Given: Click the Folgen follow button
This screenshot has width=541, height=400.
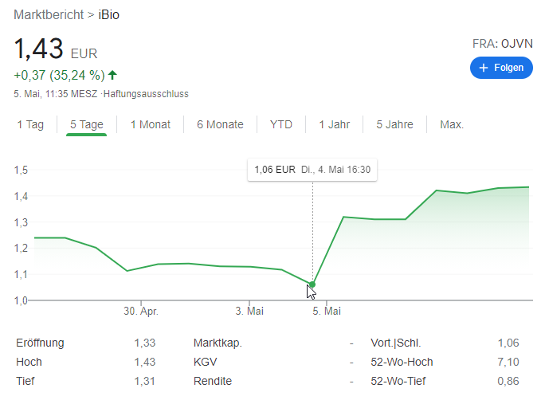Looking at the screenshot, I should tap(501, 68).
